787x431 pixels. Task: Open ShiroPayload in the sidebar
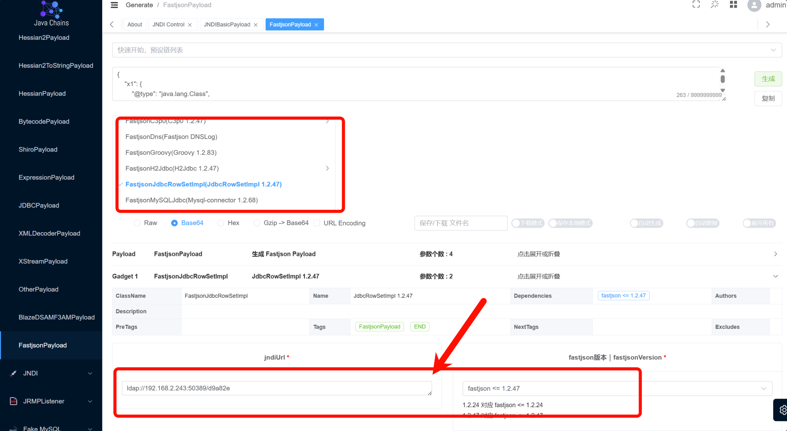coord(38,150)
